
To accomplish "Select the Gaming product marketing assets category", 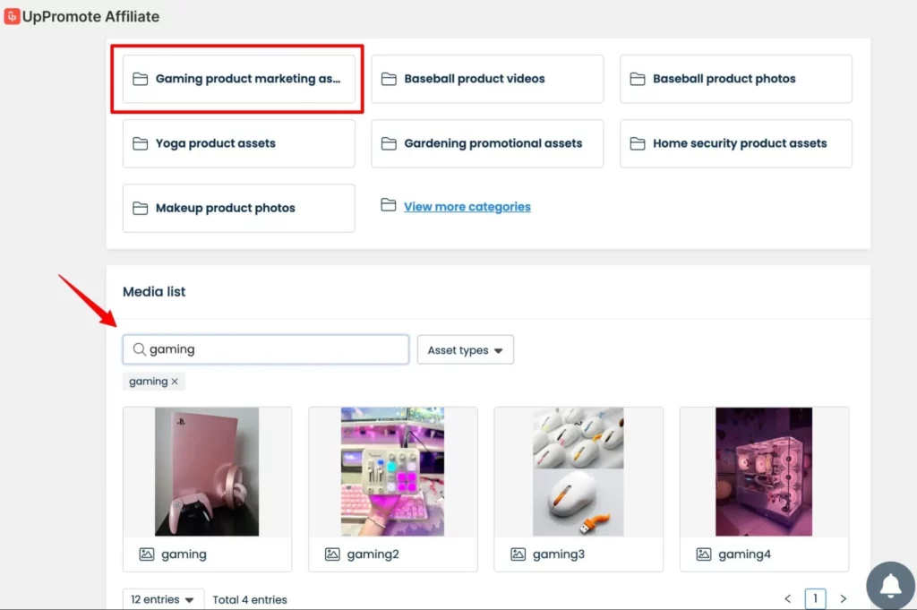I will 238,79.
